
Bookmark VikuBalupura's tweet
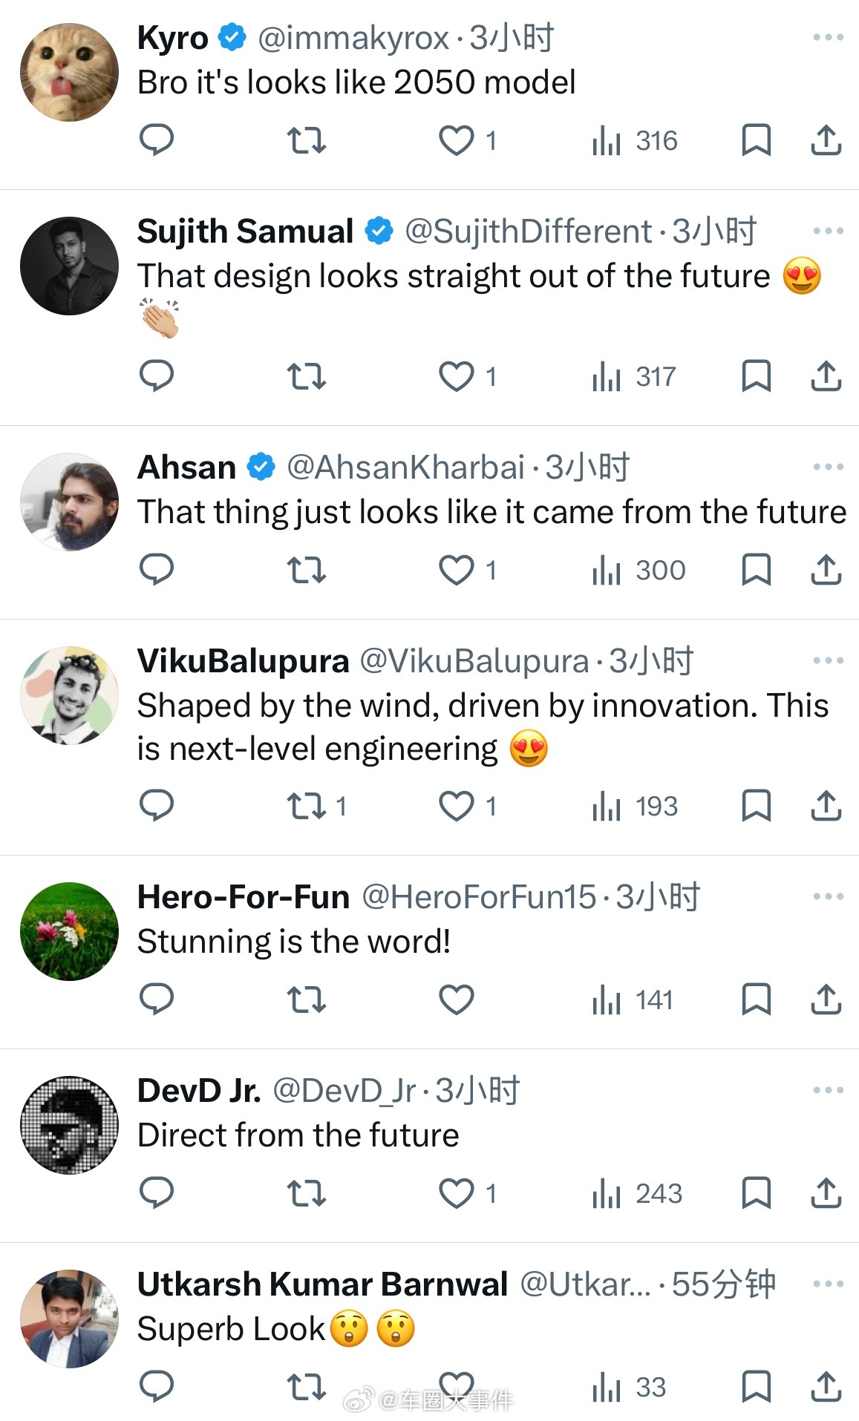click(x=756, y=806)
